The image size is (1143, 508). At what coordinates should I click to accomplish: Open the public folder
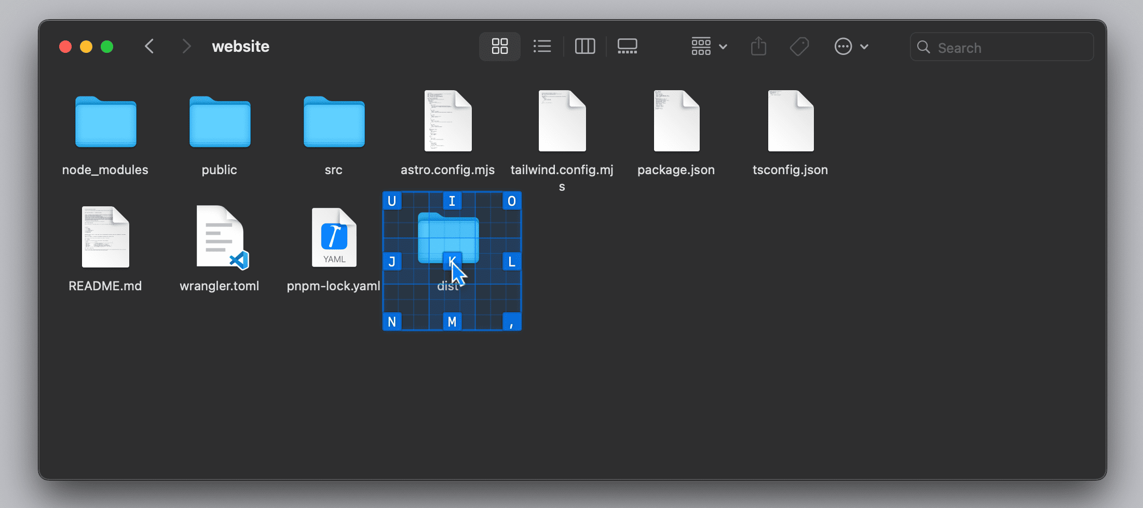click(x=219, y=122)
